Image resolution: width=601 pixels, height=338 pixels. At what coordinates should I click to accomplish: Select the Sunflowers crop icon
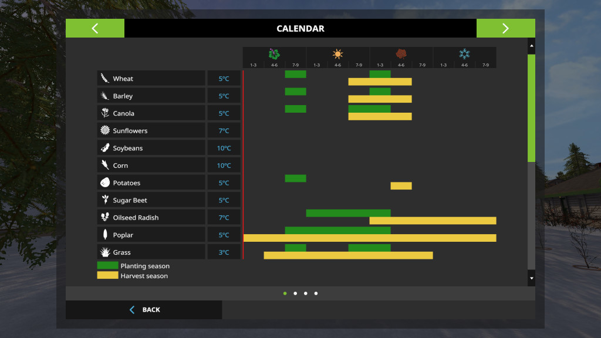coord(105,131)
